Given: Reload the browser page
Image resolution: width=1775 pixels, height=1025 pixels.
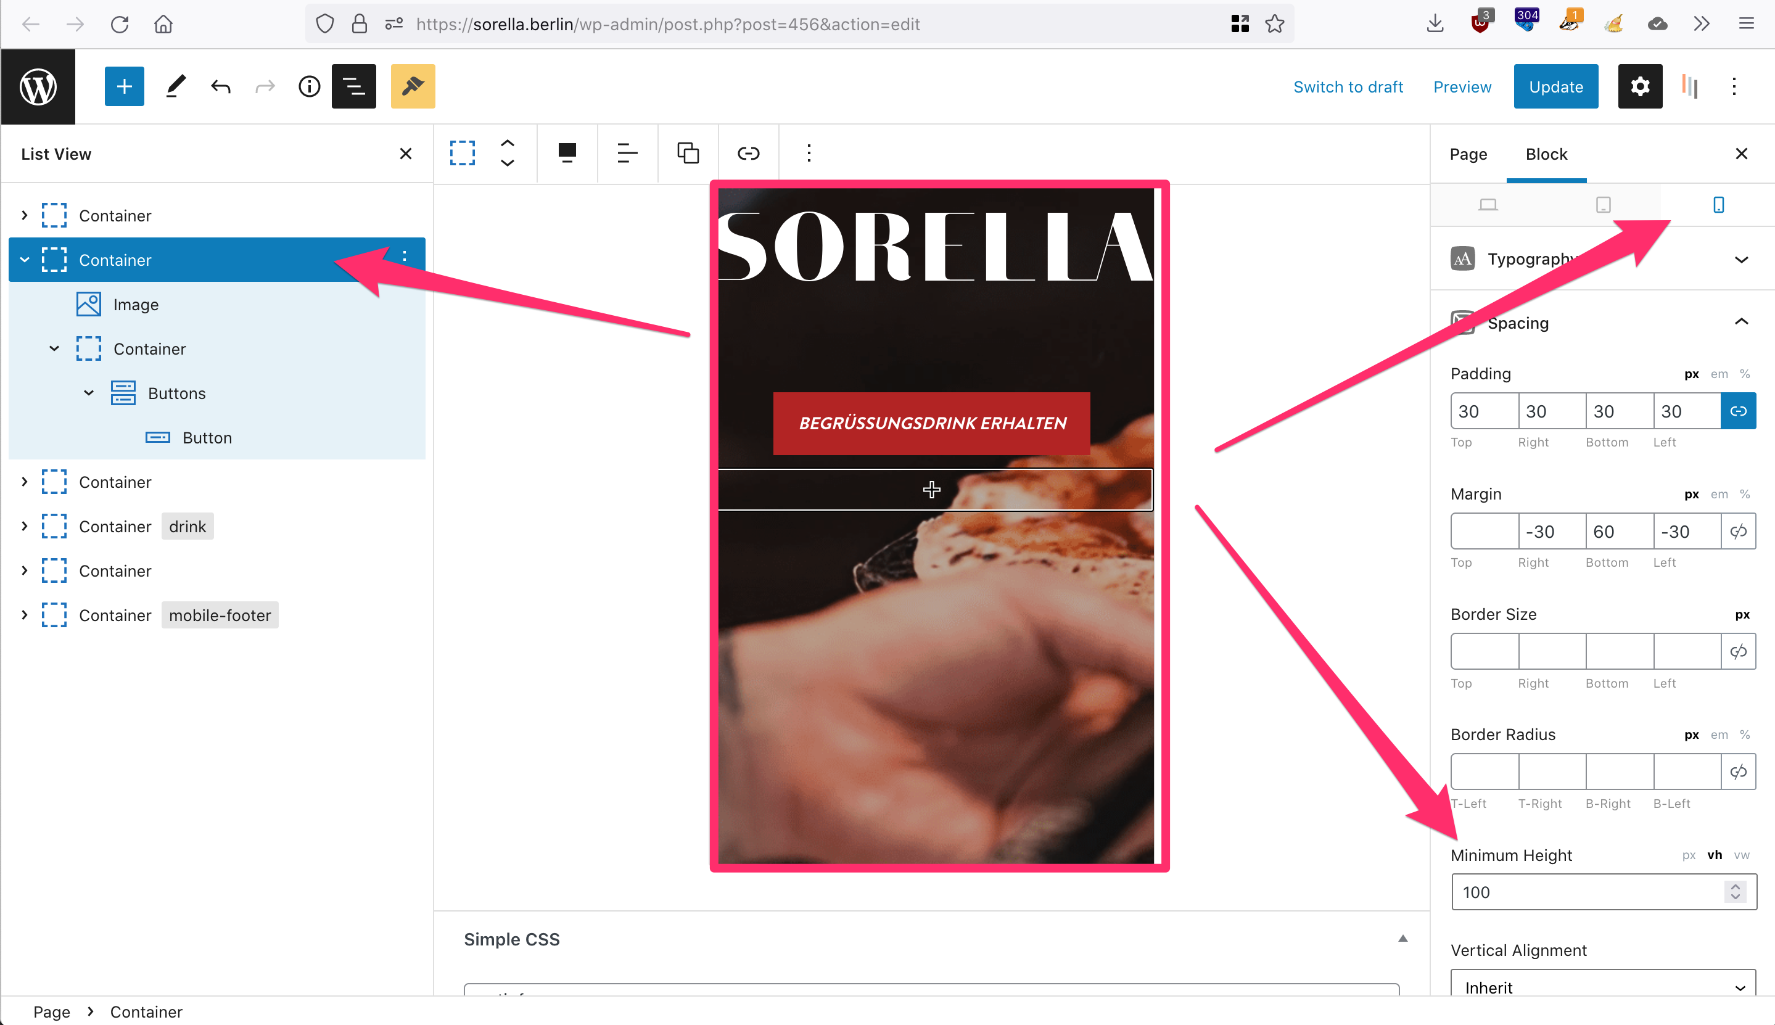Looking at the screenshot, I should pos(120,25).
